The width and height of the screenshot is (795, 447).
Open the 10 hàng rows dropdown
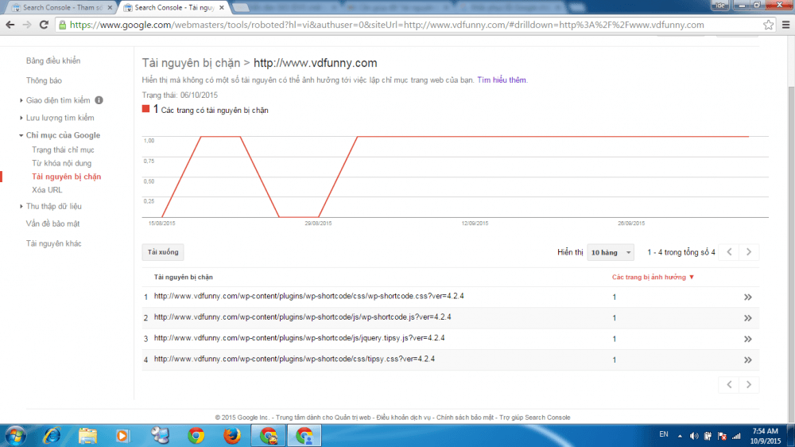(x=611, y=252)
